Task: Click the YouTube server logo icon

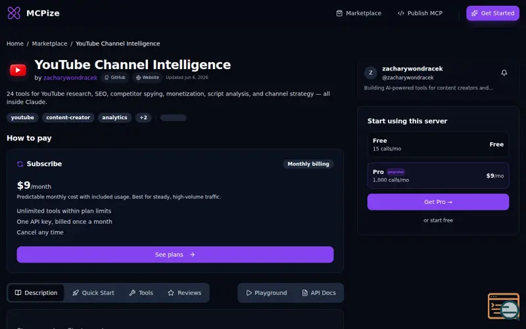Action: pyautogui.click(x=18, y=70)
